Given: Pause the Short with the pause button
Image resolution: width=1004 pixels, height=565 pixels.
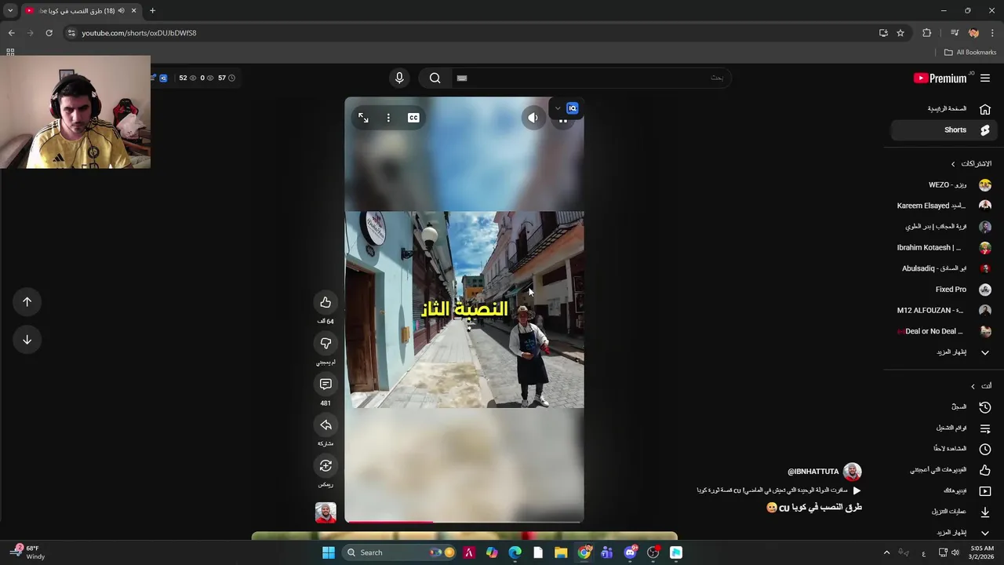Looking at the screenshot, I should click(562, 121).
